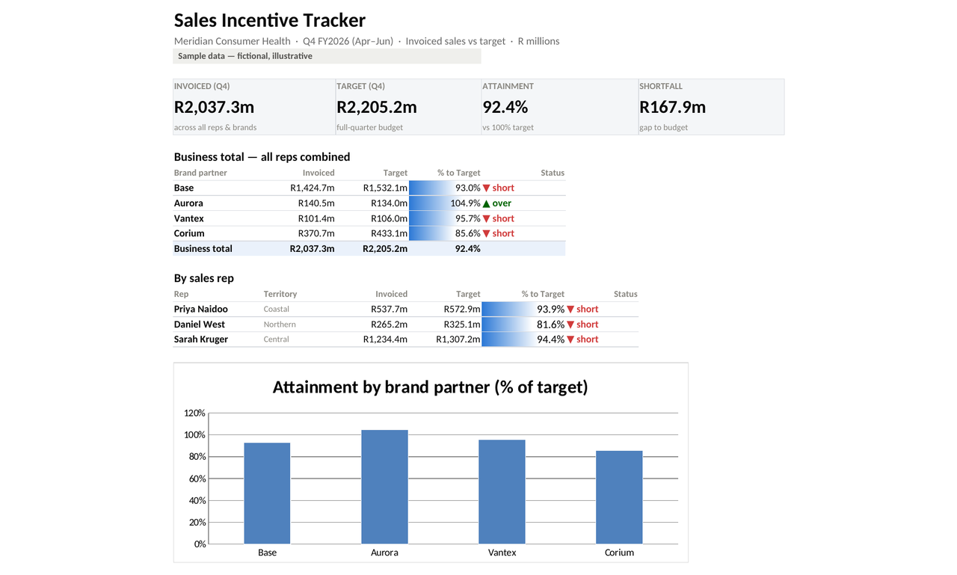Click the chart title 'Attainment by brand partner'

pos(431,387)
